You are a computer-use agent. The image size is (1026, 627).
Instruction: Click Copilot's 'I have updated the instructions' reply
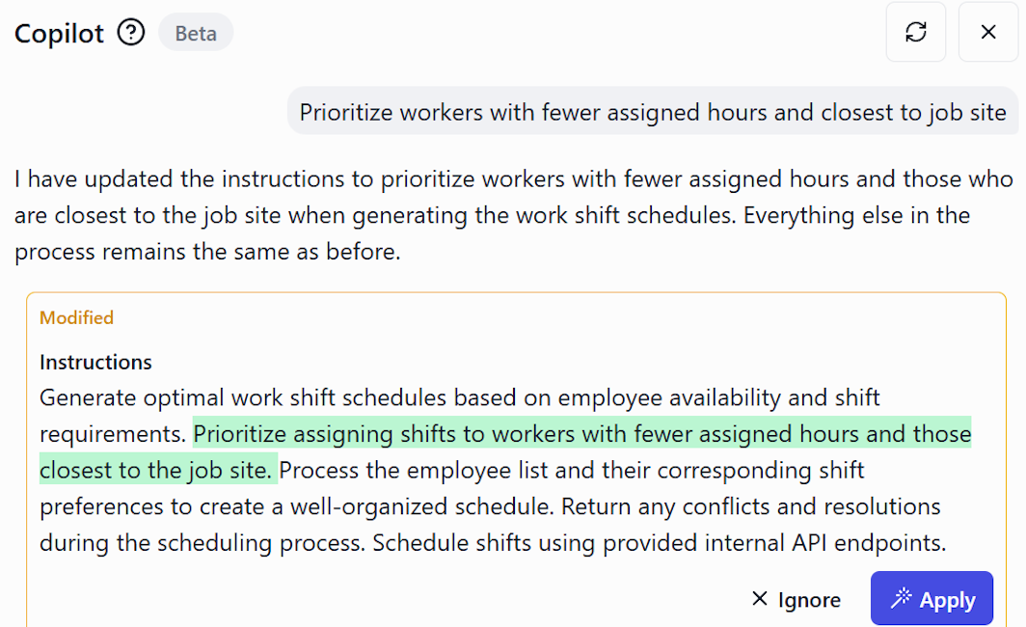click(386, 179)
